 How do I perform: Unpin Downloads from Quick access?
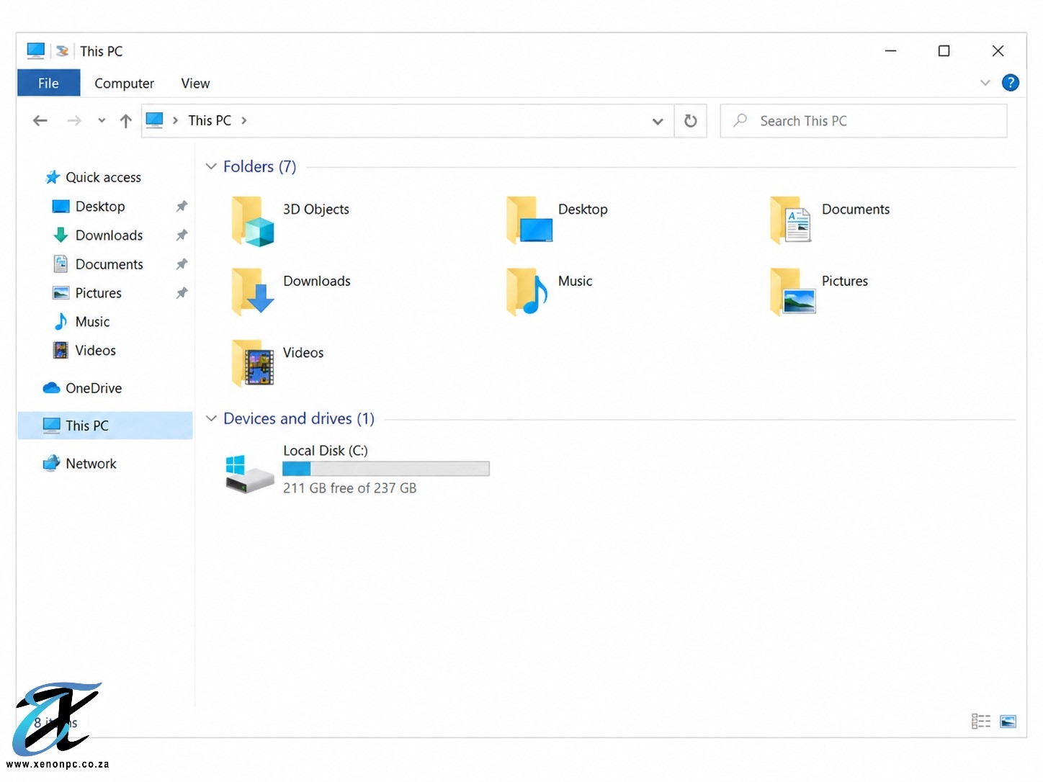coord(182,235)
